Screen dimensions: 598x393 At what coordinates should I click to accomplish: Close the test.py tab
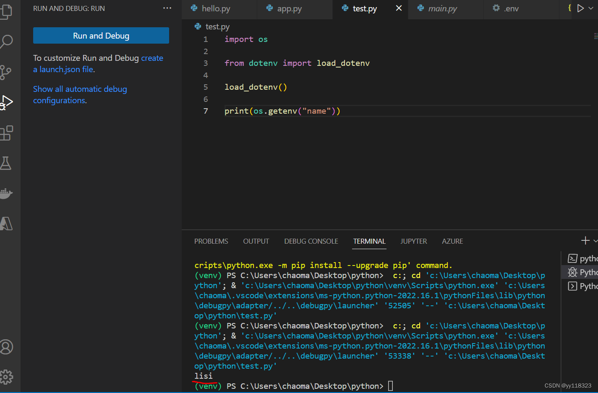399,8
